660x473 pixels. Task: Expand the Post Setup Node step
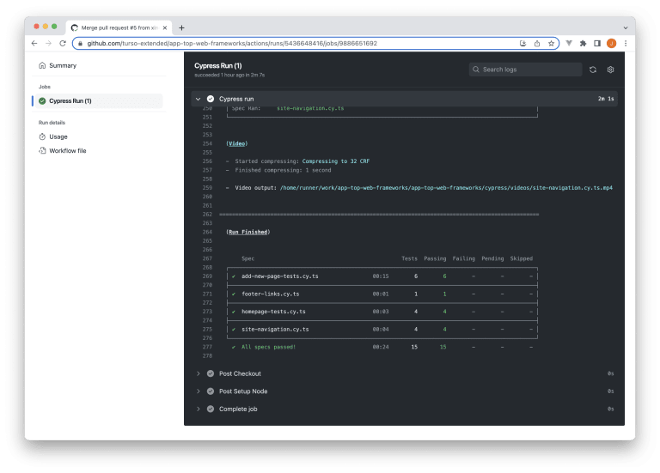[199, 391]
